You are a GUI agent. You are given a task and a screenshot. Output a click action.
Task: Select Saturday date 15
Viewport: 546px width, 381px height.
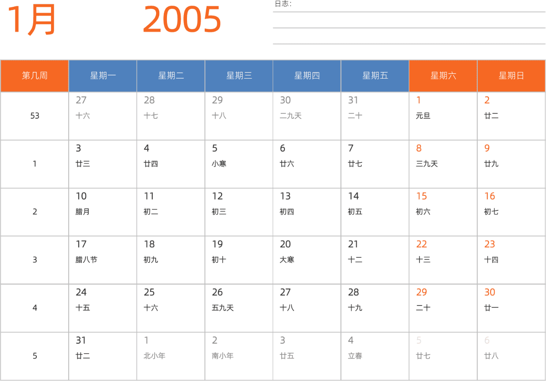[443, 212]
